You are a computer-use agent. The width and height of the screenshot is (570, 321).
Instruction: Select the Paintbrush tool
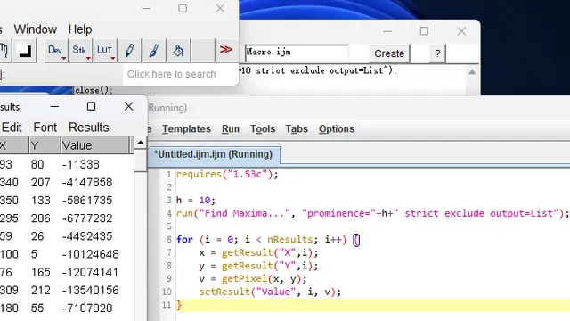point(154,50)
